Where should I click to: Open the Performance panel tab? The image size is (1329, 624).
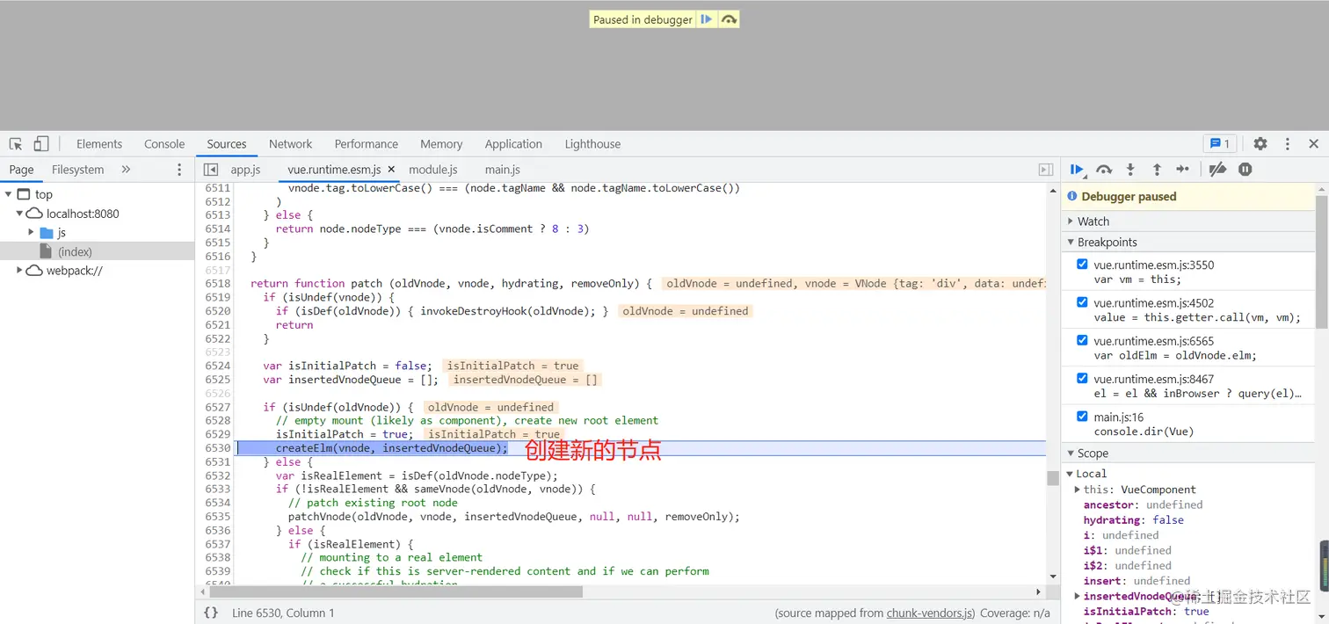coord(367,144)
